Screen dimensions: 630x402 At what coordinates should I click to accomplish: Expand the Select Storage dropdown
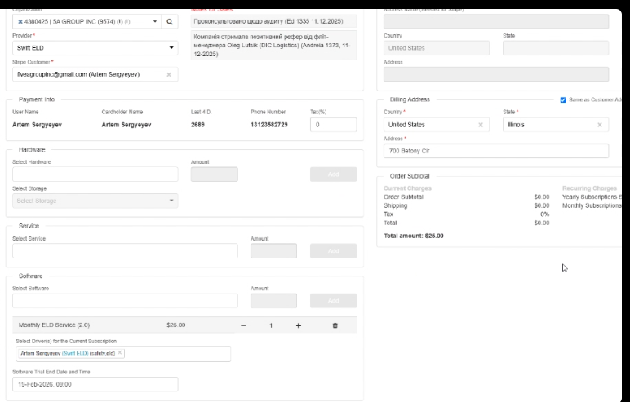95,201
